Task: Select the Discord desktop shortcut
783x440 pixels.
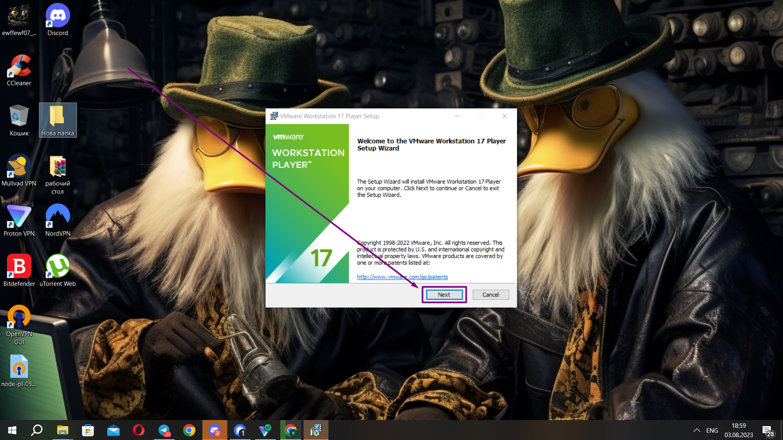Action: click(58, 20)
